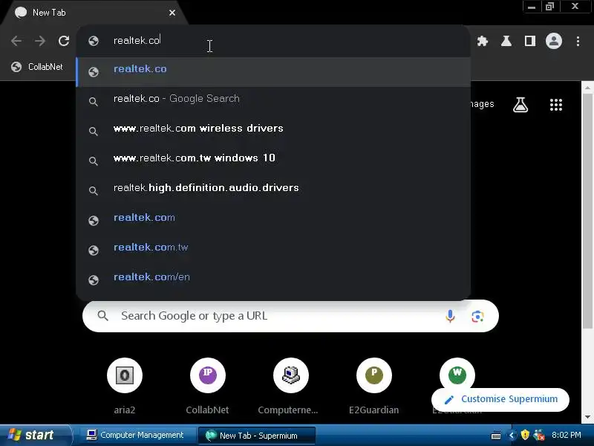Expand hidden tray icons with the arrow

(x=512, y=435)
